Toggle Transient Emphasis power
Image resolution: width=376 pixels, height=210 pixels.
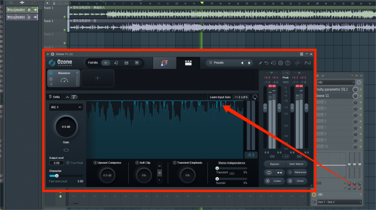175,163
